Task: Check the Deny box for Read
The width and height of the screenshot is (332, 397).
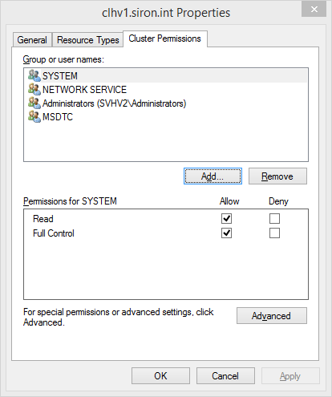Action: click(274, 219)
